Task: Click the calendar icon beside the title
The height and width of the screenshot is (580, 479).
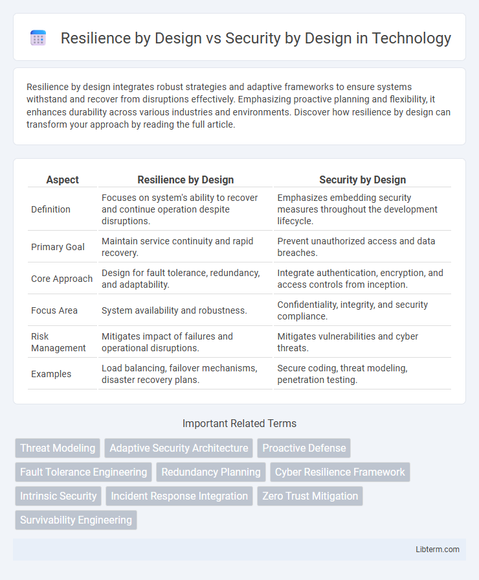Action: point(38,38)
